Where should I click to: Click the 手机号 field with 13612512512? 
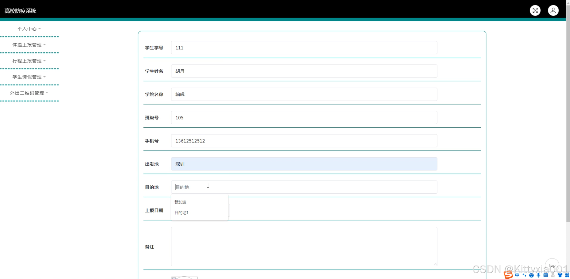click(x=304, y=141)
